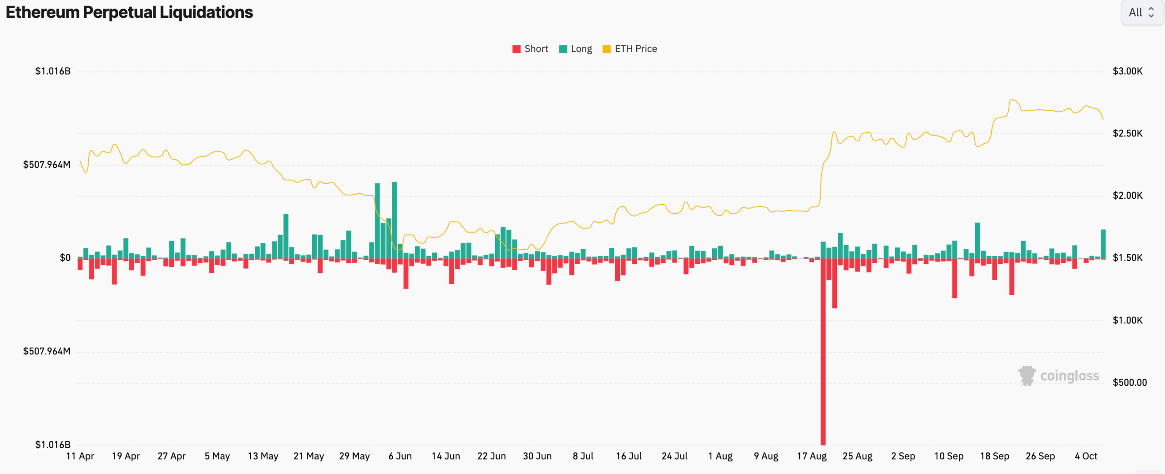The image size is (1165, 474).
Task: Select the 6 Jun date axis label
Action: pyautogui.click(x=400, y=456)
